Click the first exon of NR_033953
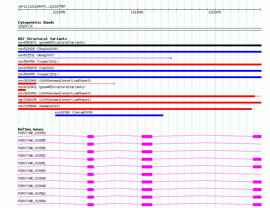The image size is (270, 208). click(x=91, y=137)
